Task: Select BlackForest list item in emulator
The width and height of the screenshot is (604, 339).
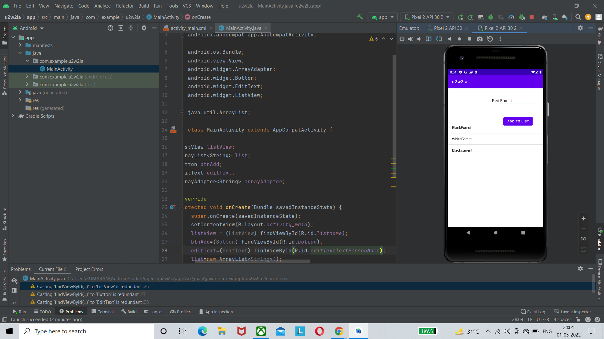Action: click(x=495, y=128)
